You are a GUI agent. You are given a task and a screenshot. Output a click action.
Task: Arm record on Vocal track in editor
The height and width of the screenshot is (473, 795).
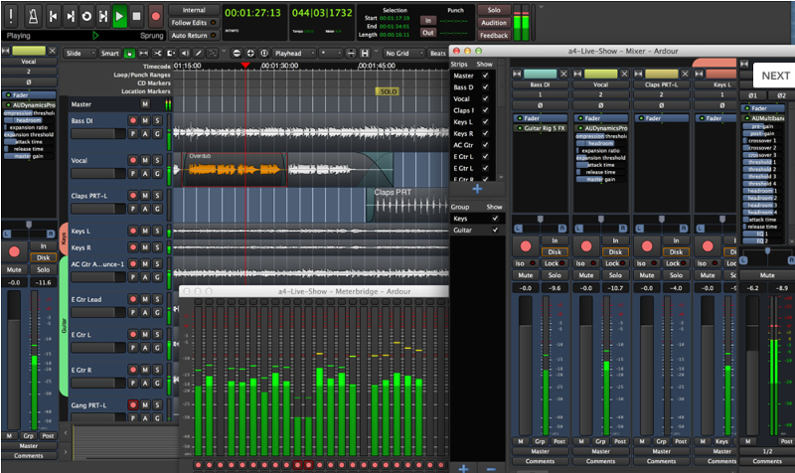[x=133, y=160]
